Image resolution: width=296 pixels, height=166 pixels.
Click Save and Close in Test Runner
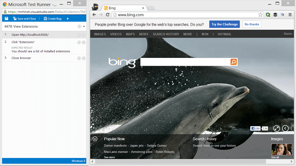point(24,18)
